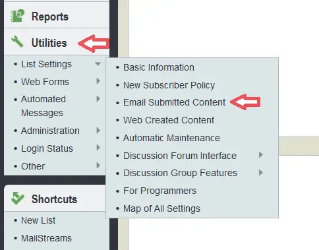Open the MailStreams shortcut link
Viewport: 319px width, 250px height.
(46, 238)
